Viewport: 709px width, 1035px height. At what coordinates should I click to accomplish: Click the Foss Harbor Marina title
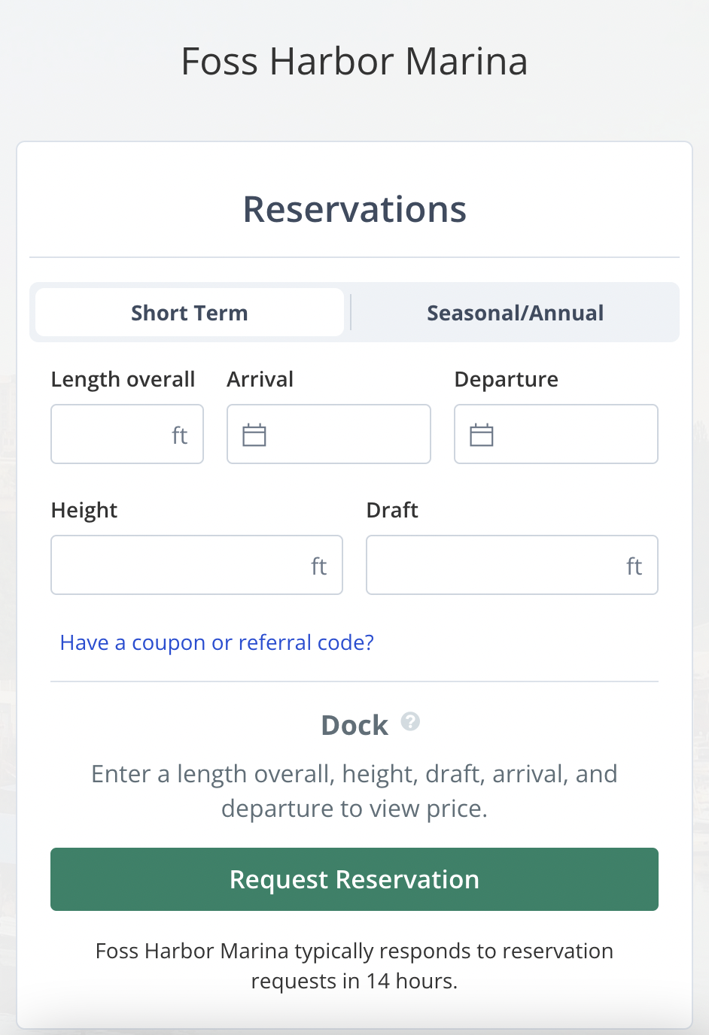click(354, 62)
